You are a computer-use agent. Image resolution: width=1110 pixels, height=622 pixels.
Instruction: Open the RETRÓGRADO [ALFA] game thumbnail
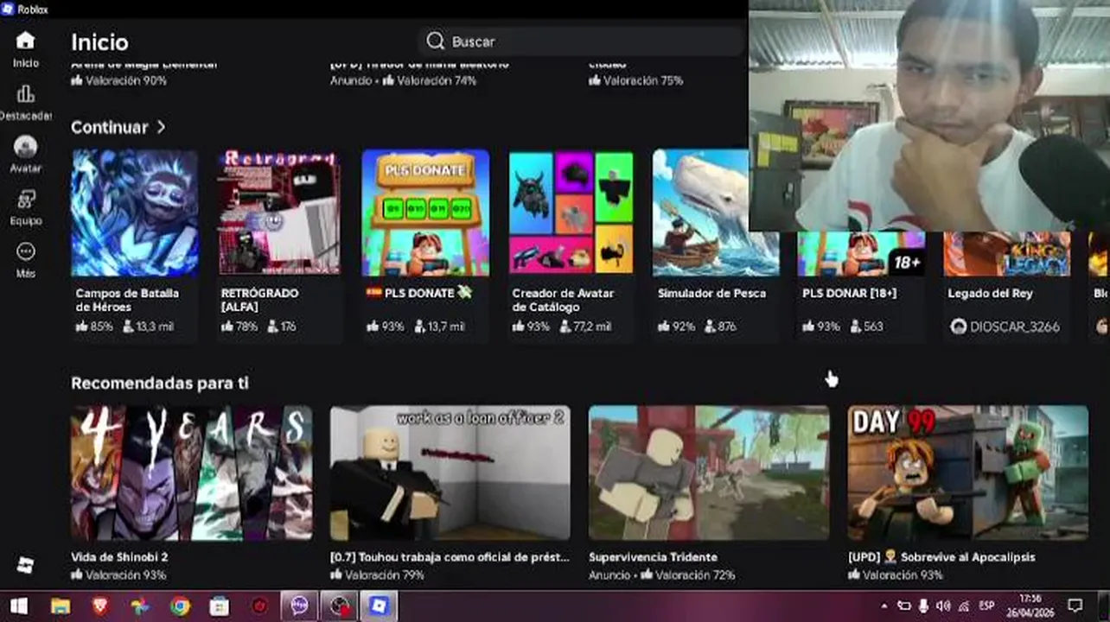coord(280,213)
